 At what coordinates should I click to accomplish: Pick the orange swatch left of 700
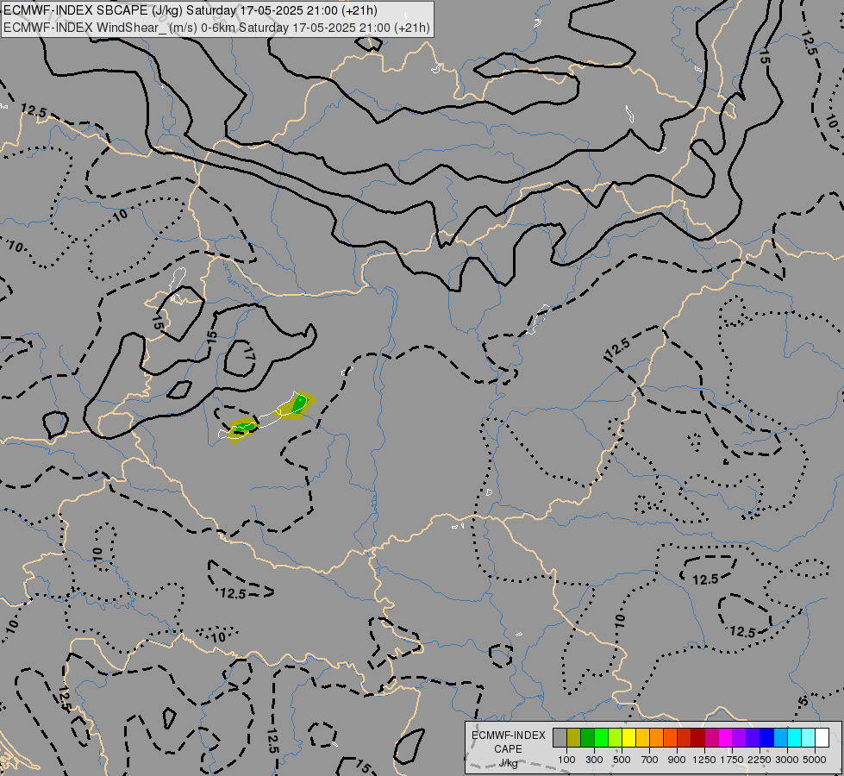point(657,738)
